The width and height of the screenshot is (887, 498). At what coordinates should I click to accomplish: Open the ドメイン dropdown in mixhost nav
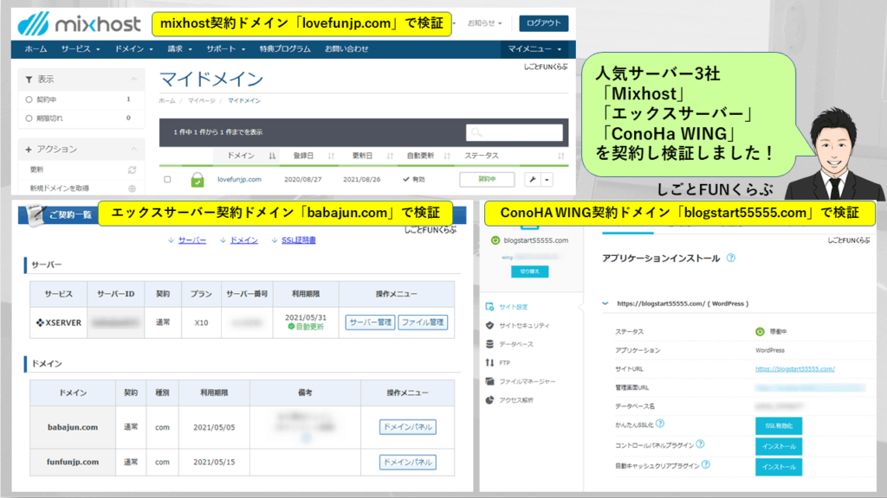point(134,49)
